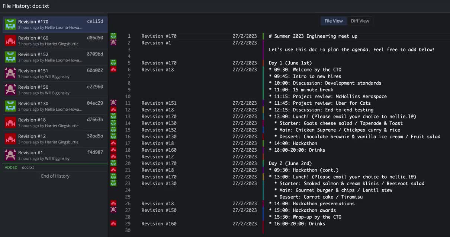Click Revision #152 label on blame line 15

click(159, 130)
